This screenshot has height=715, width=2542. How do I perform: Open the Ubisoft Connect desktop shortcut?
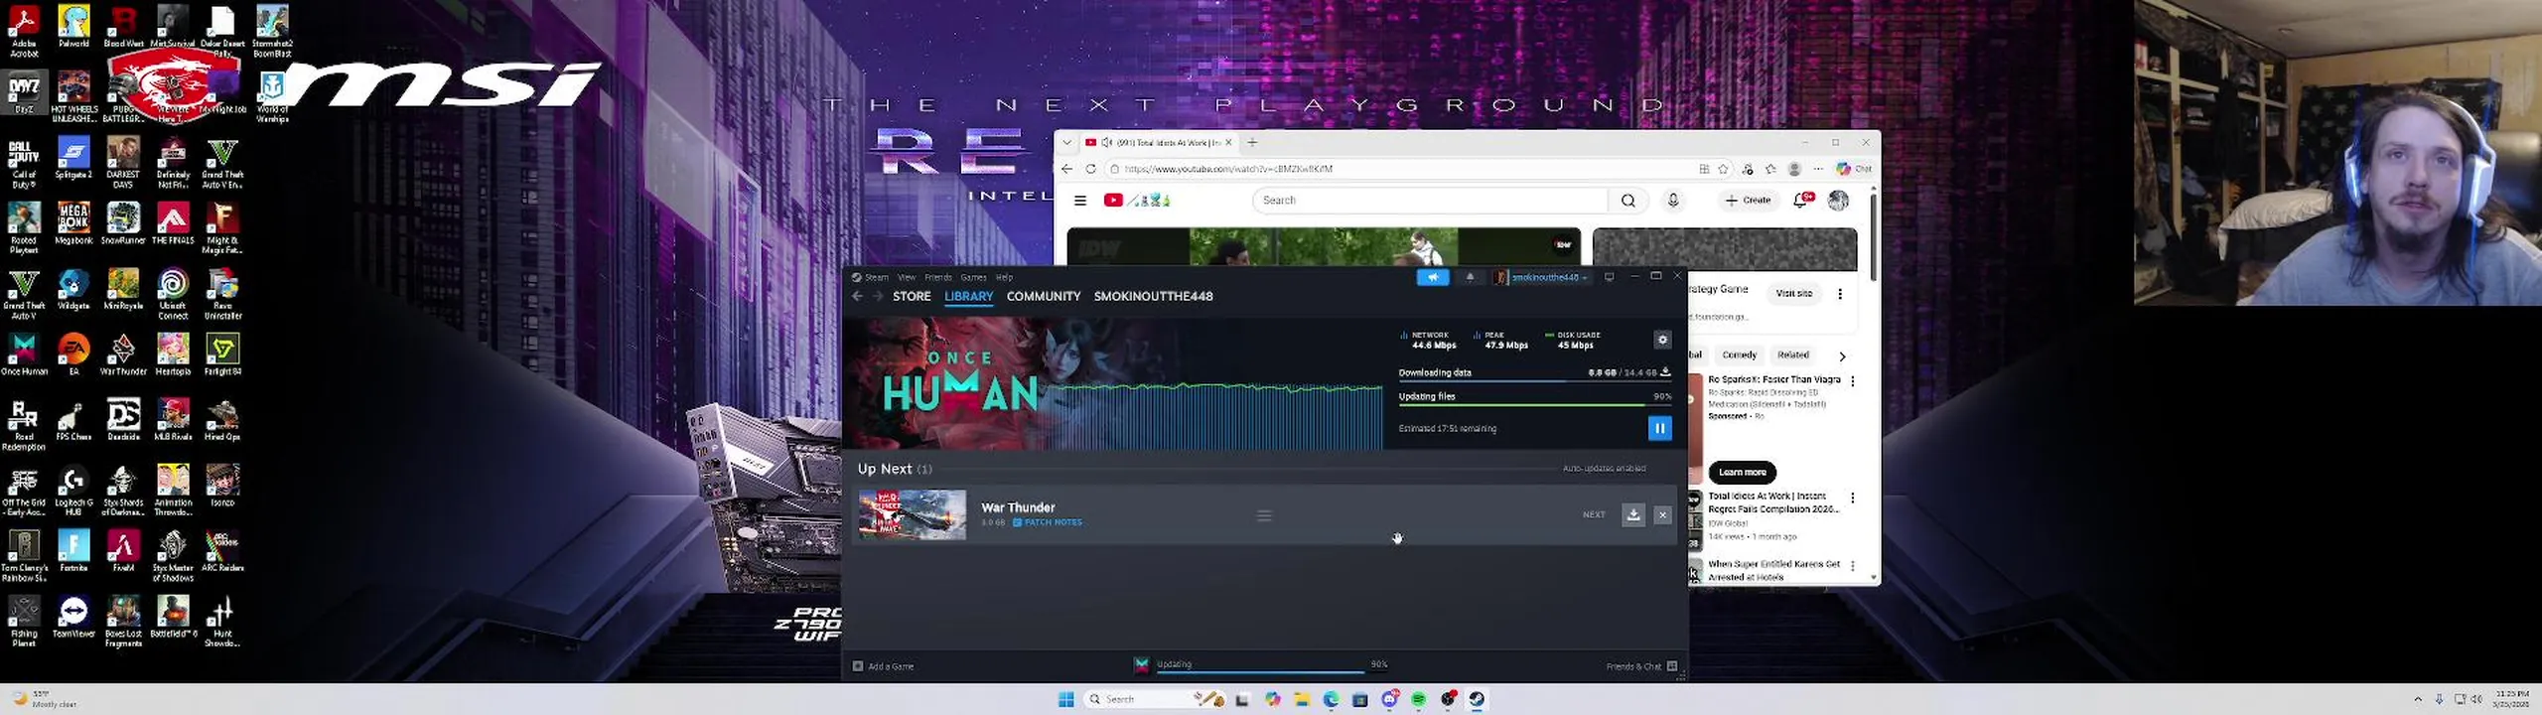173,293
